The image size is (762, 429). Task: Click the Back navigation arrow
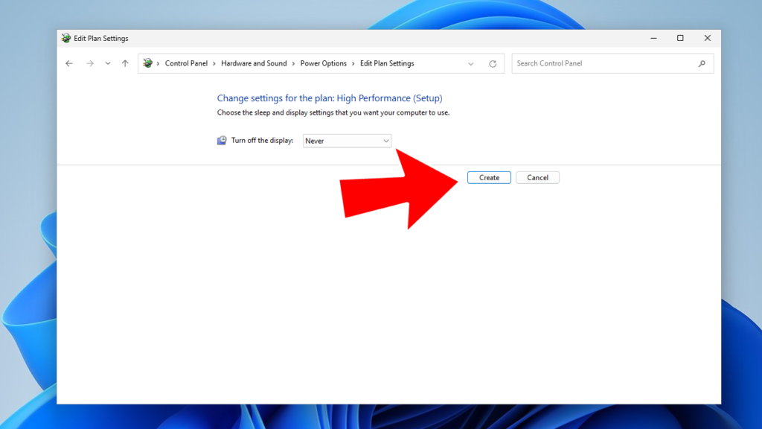69,63
